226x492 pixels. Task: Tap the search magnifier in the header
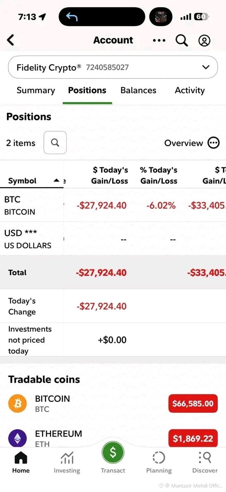click(x=182, y=40)
